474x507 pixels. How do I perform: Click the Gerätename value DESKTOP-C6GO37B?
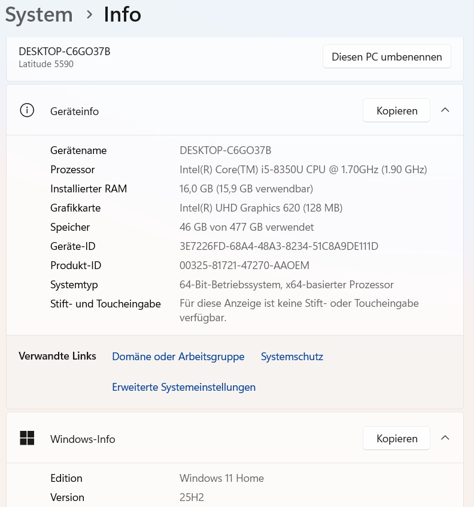point(226,150)
